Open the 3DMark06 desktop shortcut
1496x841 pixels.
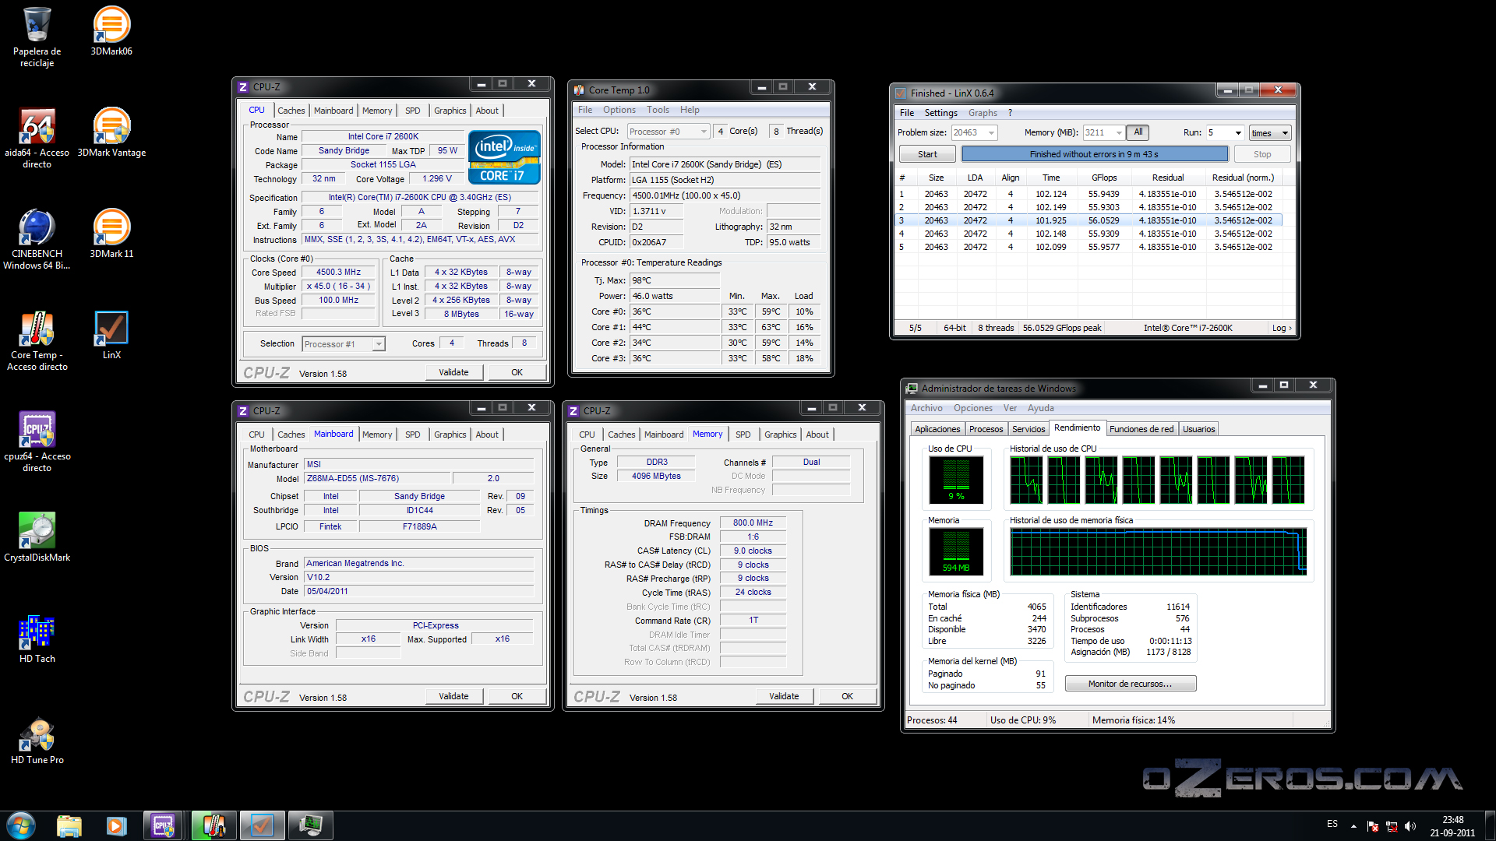click(x=111, y=32)
